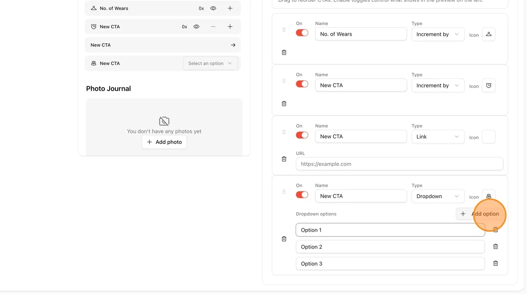The height and width of the screenshot is (294, 527).
Task: Edit name field of the Link CTA card
Action: point(360,136)
